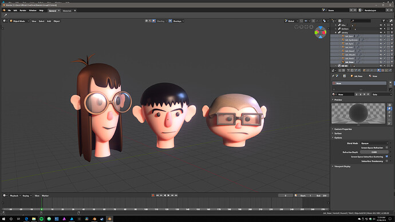
Task: Open the Help menu
Action: (x=41, y=10)
